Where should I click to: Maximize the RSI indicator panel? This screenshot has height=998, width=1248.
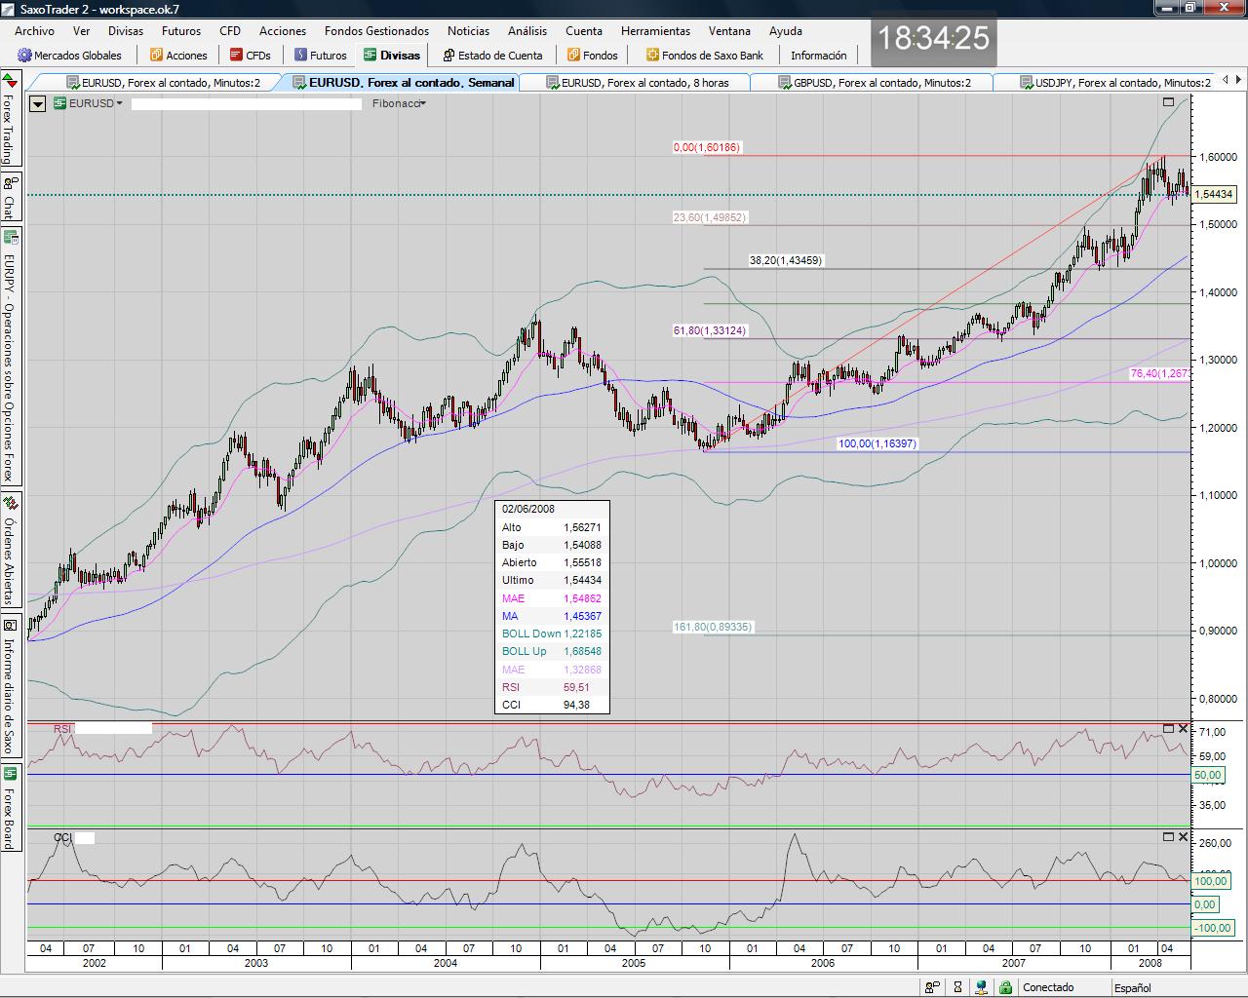[x=1169, y=728]
